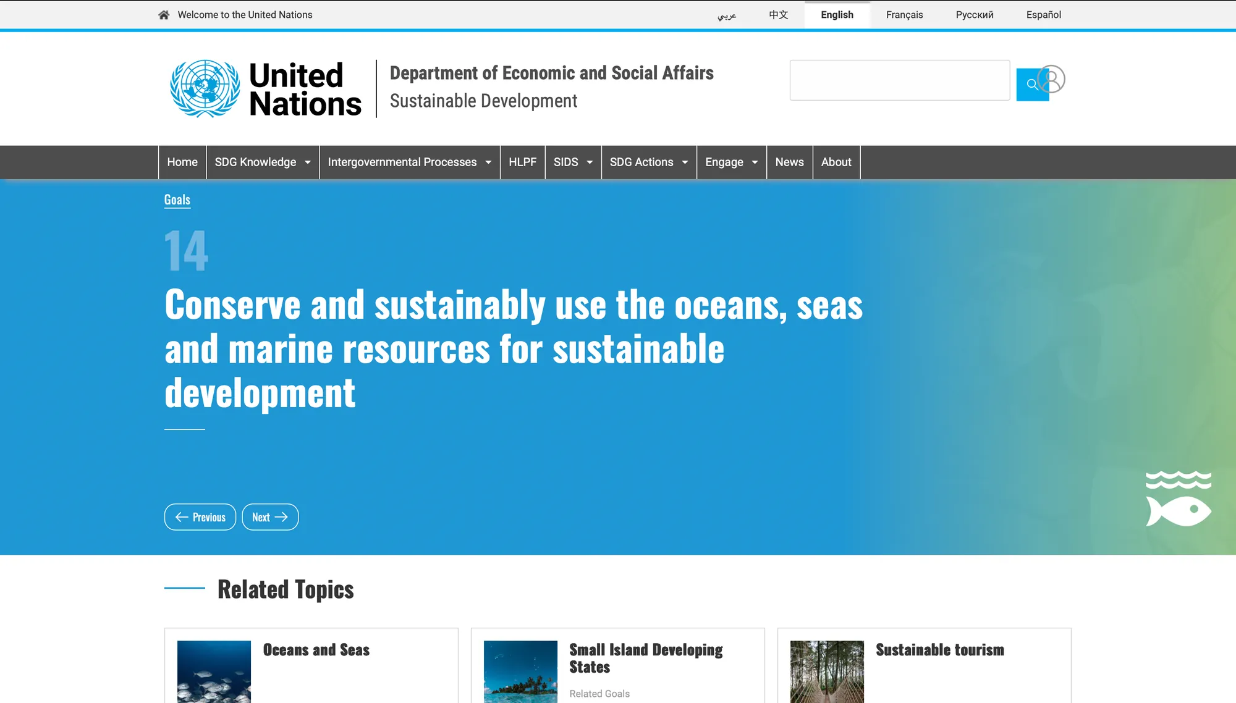Go to the Next goal

pos(270,517)
